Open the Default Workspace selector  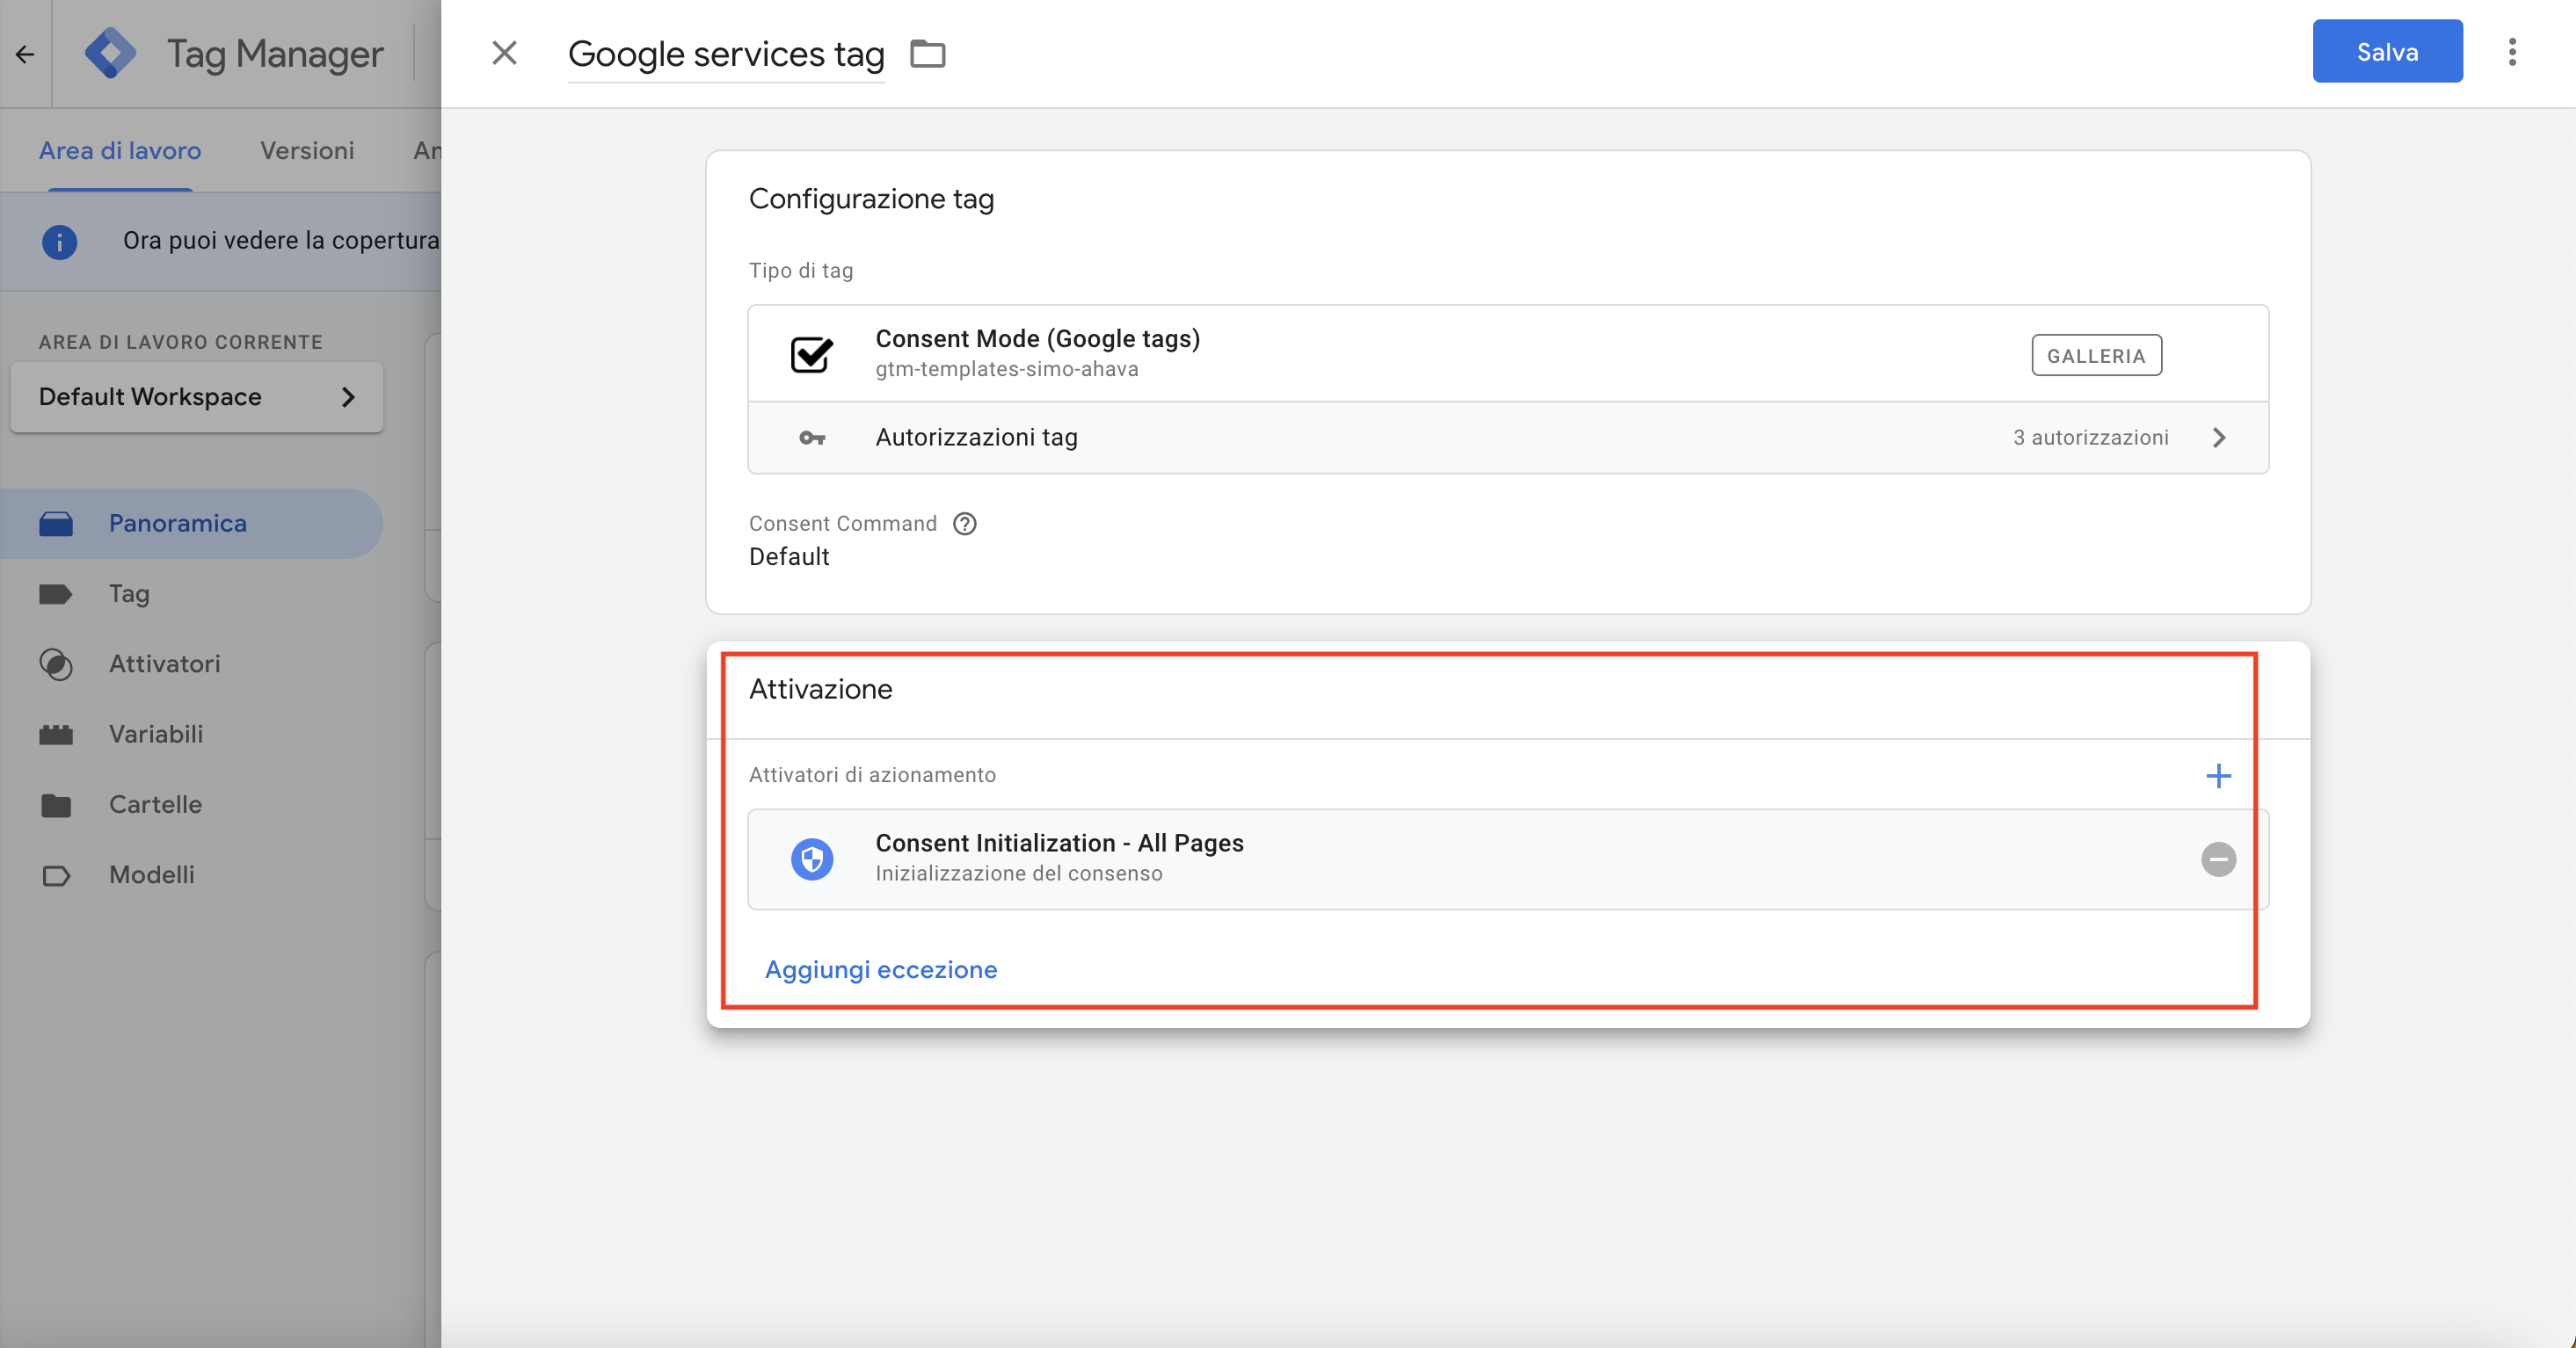(x=197, y=396)
